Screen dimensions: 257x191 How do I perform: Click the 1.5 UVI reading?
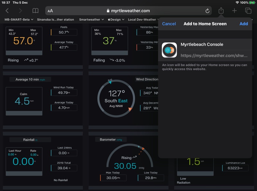pyautogui.click(x=193, y=162)
